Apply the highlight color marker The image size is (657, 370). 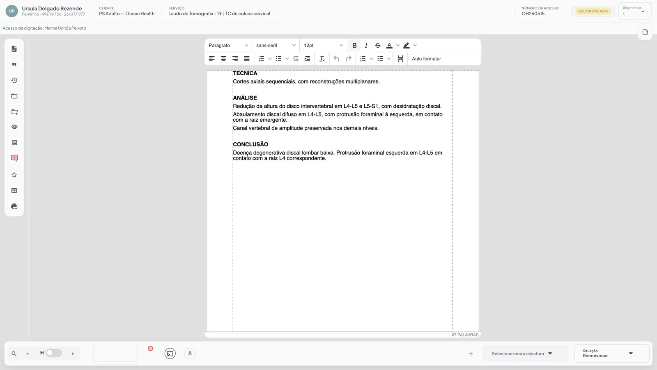407,45
